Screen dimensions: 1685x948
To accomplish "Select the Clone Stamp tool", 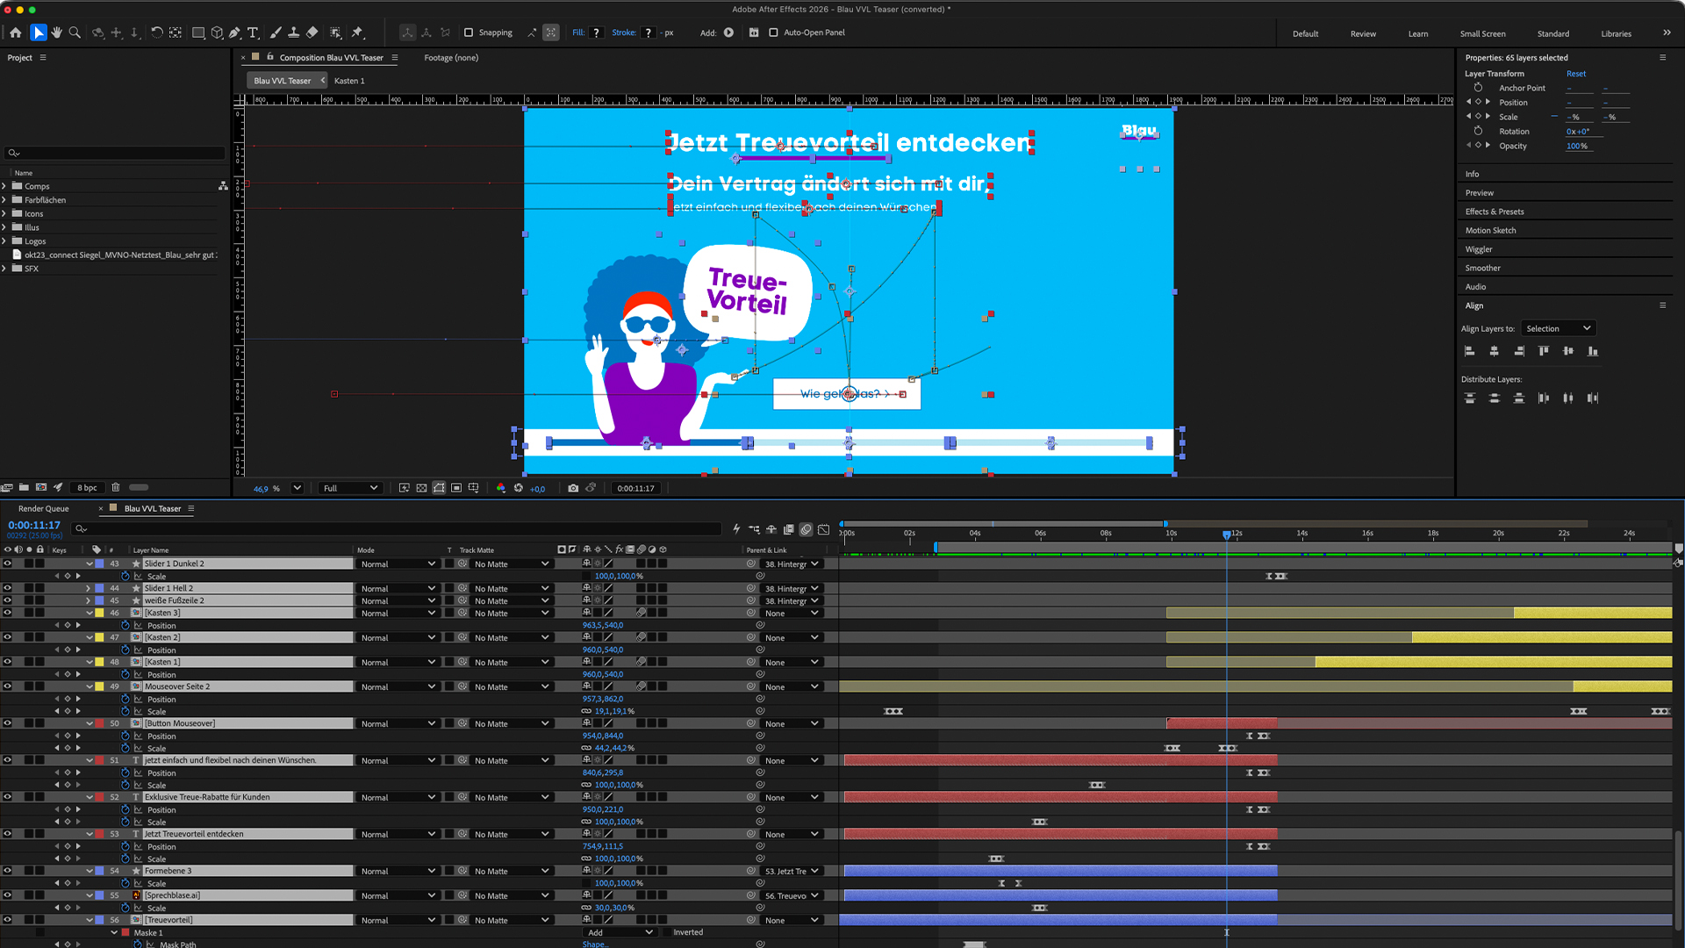I will [294, 32].
